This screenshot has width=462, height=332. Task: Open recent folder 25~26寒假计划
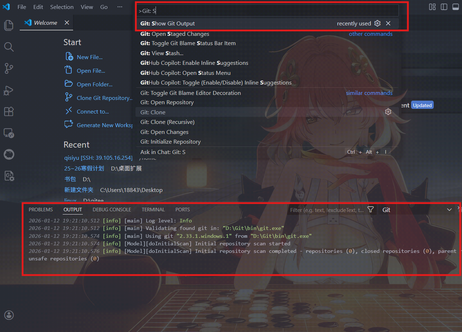point(84,168)
